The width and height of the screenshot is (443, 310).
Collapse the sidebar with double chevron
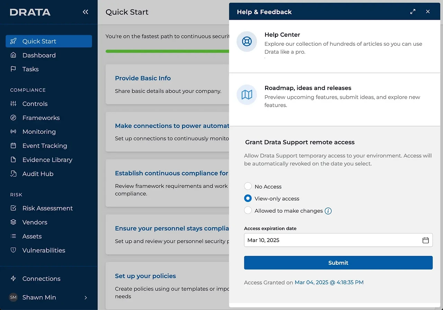coord(85,12)
